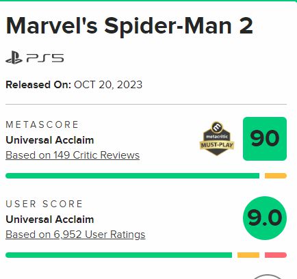Click the OCT 20, 2023 date
Viewport: 297px width, 279px height.
coord(108,85)
